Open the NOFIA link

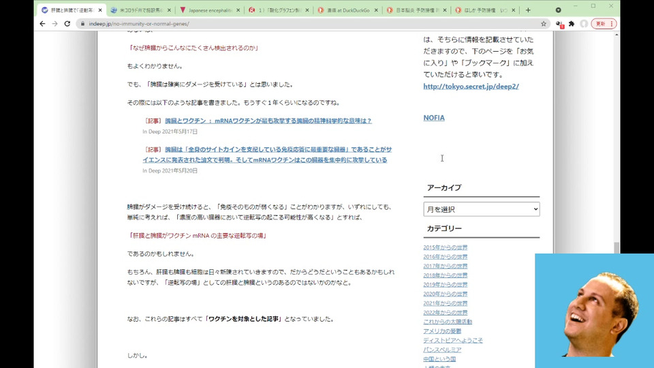434,118
